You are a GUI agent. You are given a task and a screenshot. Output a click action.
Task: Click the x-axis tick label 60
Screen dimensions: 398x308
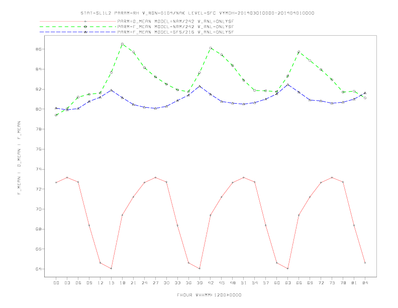277,283
